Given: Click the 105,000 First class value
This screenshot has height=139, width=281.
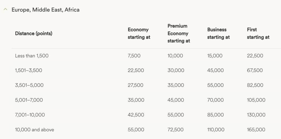Looking at the screenshot, I should [x=256, y=100].
